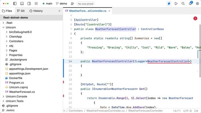201x113 pixels.
Task: Expand the obj folder
Action: click(7, 46)
